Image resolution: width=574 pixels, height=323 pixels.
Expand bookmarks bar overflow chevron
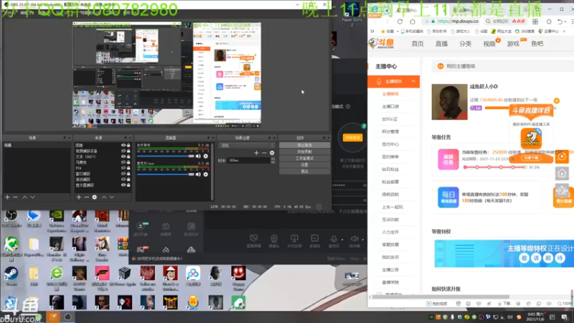[564, 32]
